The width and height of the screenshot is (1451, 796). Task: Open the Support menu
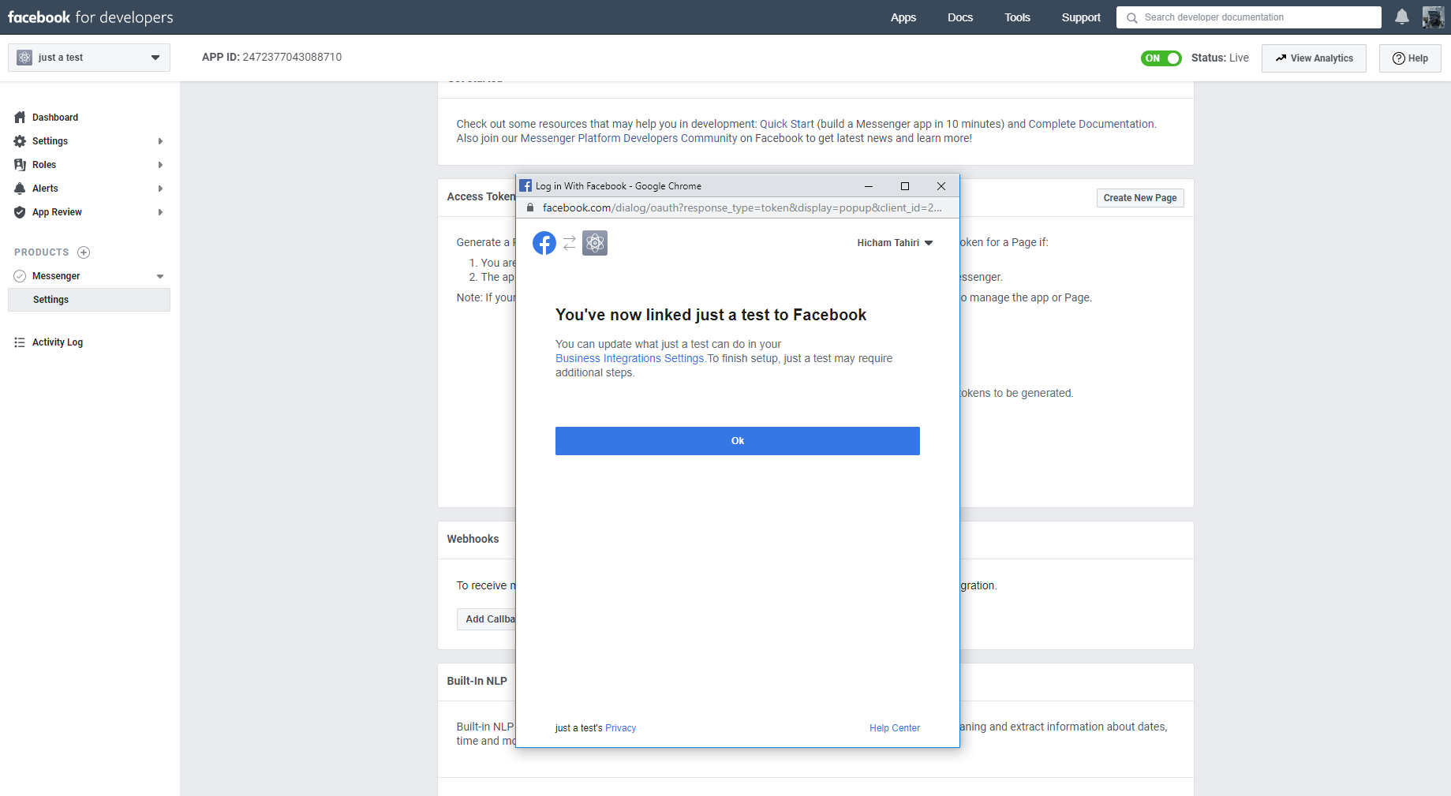point(1081,17)
